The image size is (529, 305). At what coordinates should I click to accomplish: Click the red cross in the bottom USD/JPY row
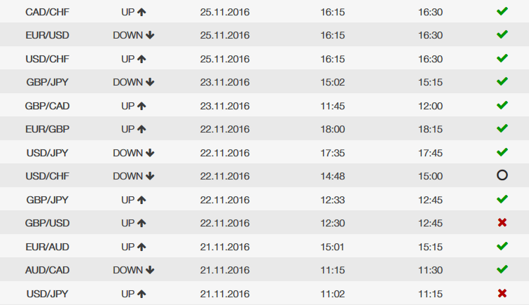pyautogui.click(x=502, y=293)
